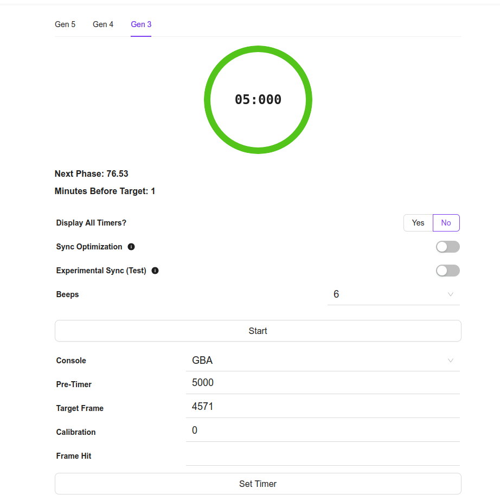Click the "Console" label
Screen dimensions: 500x501
coord(71,361)
